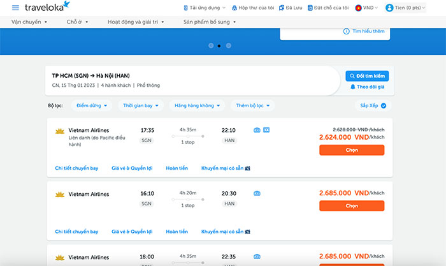Screen dimensions: 446x266
Task: Click the Đặt chỗ của tôi icon
Action: coord(310,8)
